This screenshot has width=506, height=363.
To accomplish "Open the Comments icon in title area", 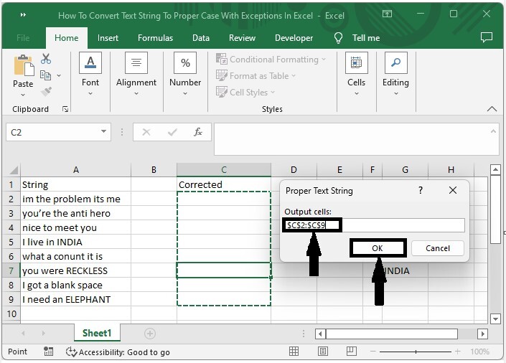I will 487,37.
